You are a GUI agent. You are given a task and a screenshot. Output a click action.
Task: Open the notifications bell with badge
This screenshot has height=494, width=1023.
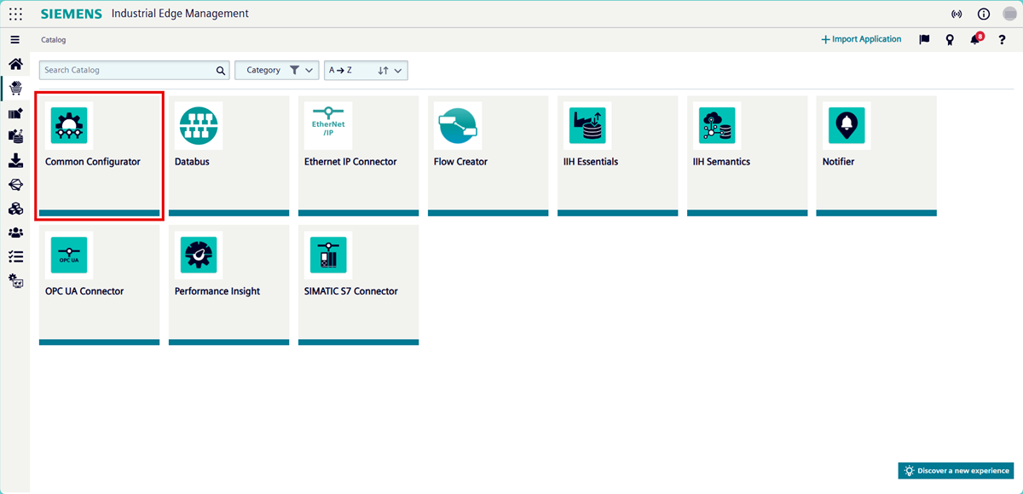(975, 40)
